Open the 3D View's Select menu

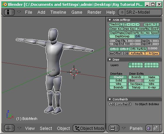46,128
